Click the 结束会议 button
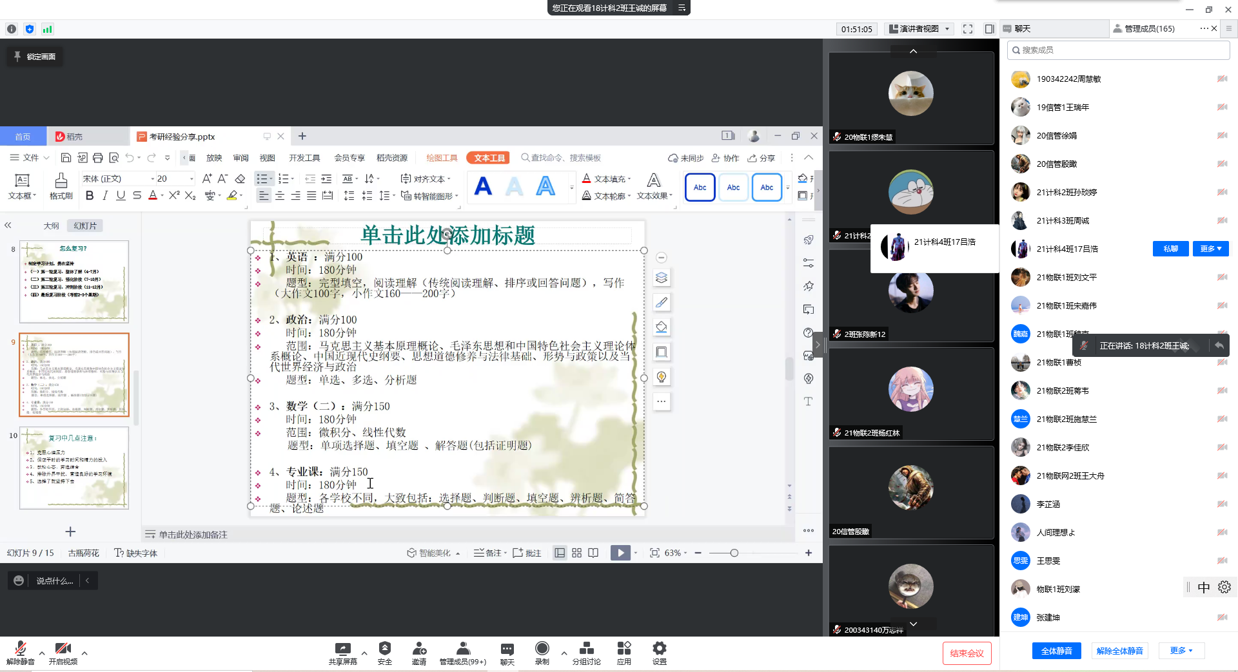The image size is (1238, 672). point(967,653)
